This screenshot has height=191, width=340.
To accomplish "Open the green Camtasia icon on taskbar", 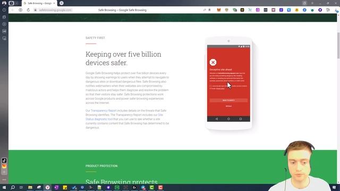I will click(152, 187).
